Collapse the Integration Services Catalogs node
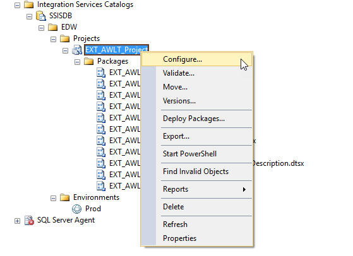The image size is (353, 256). tap(17, 5)
